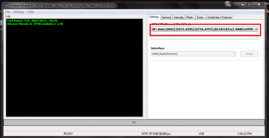Open the UserData / Forensic tab
This screenshot has height=138, width=269.
pyautogui.click(x=220, y=17)
